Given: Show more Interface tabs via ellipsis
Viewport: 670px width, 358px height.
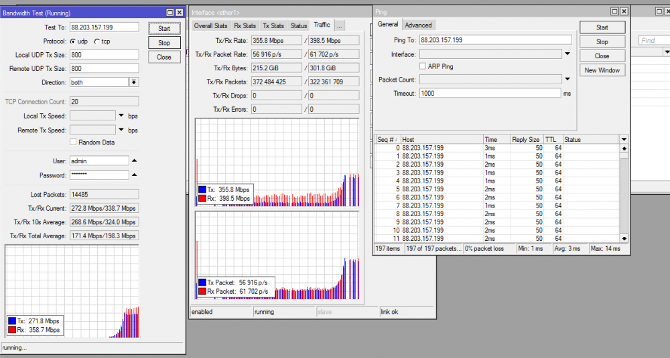Looking at the screenshot, I should click(340, 25).
